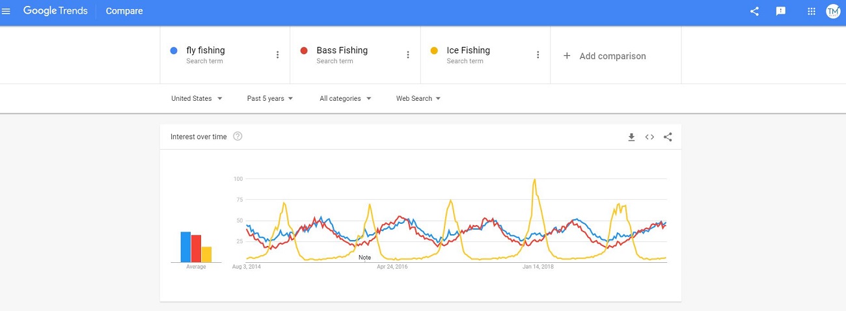Open Bass Fishing term options menu
The image size is (846, 311).
point(408,55)
